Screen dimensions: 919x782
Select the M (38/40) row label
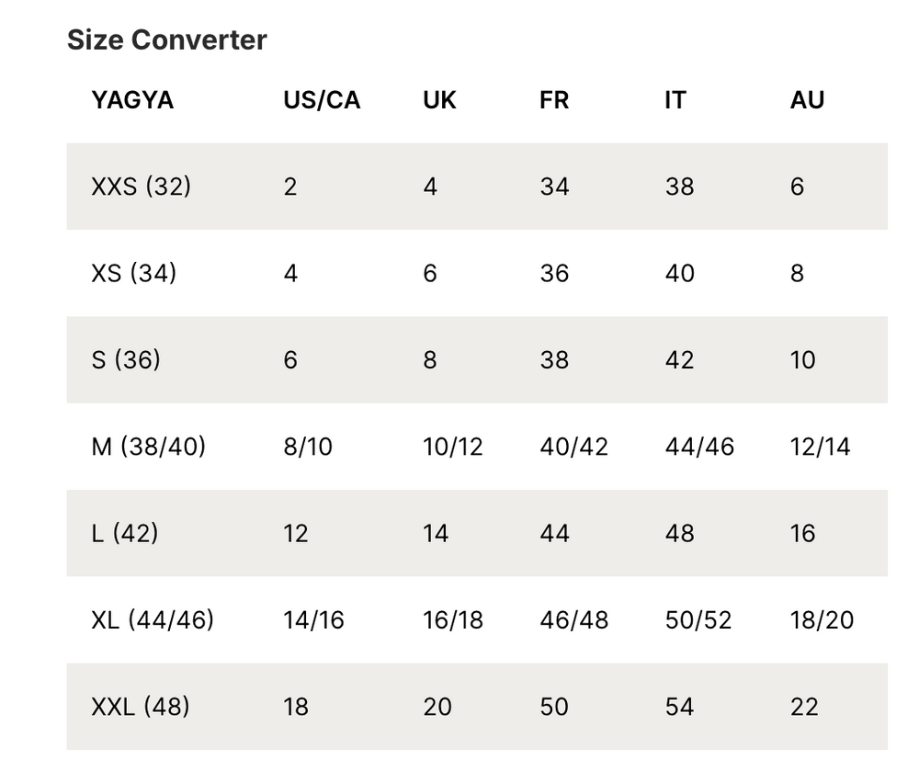tap(149, 447)
